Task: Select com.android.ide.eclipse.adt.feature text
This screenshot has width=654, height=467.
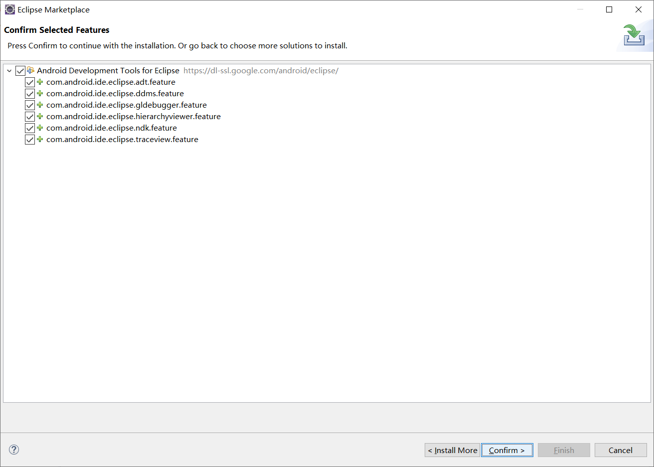Action: point(111,82)
